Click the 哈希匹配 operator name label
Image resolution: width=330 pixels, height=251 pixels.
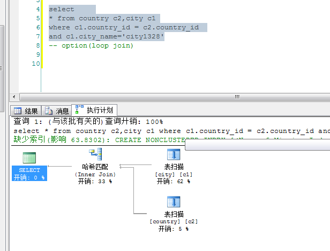click(x=95, y=167)
